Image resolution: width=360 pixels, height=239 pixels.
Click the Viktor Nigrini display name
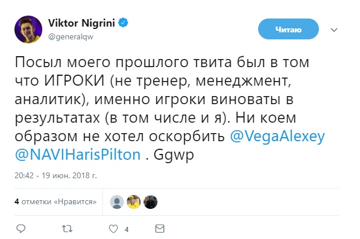[x=80, y=24]
